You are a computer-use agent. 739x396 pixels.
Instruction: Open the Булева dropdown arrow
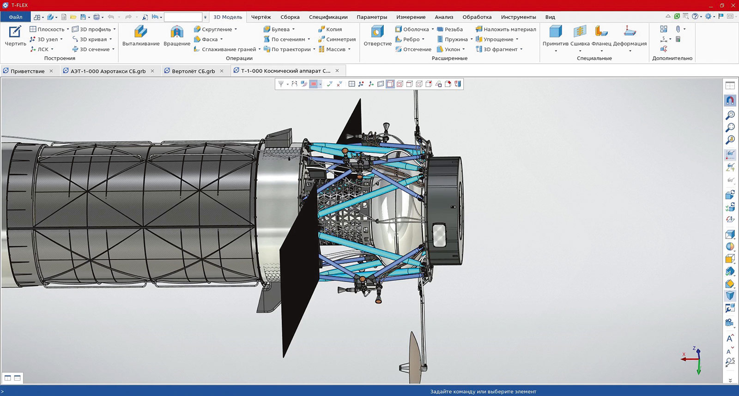click(x=293, y=29)
